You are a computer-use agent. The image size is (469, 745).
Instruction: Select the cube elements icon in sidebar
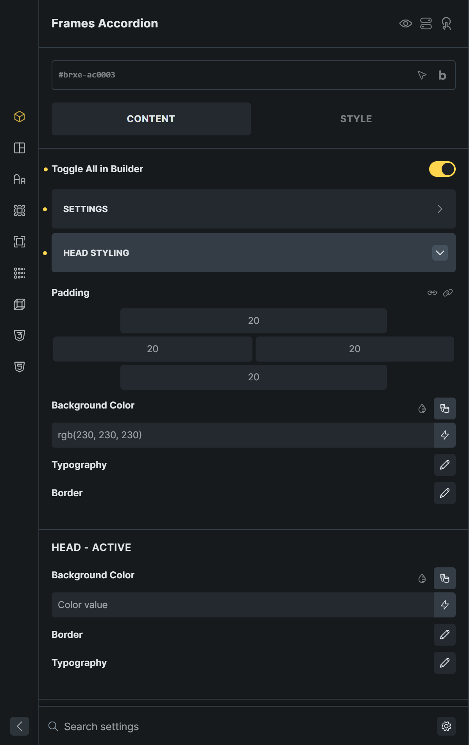pyautogui.click(x=20, y=117)
